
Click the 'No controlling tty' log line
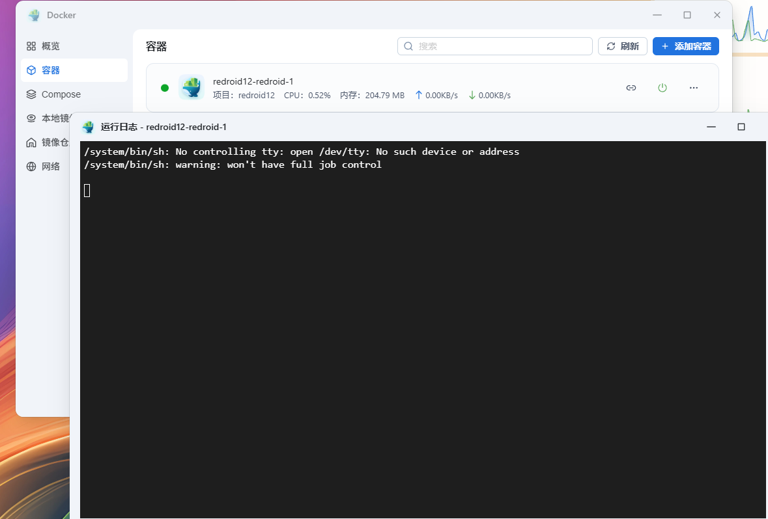[302, 152]
